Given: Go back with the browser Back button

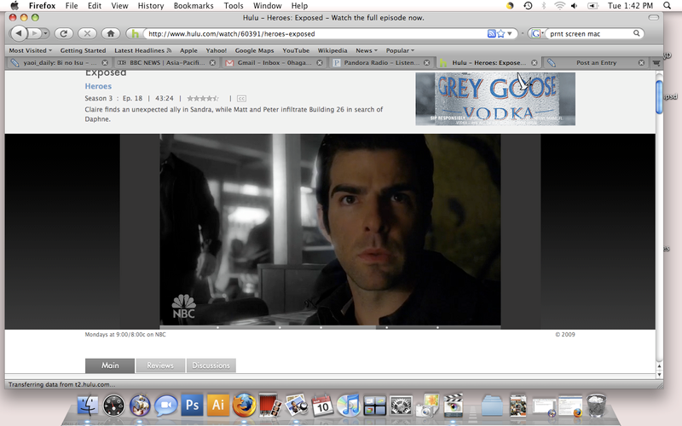Looking at the screenshot, I should pyautogui.click(x=19, y=33).
